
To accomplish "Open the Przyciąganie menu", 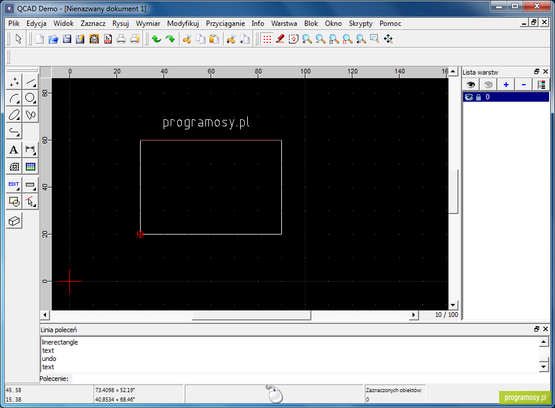I will tap(225, 24).
